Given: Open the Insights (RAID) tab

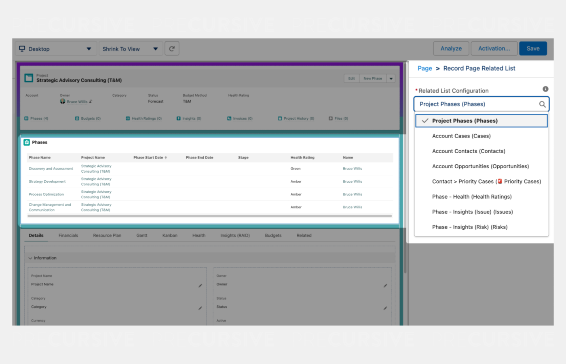Looking at the screenshot, I should click(x=235, y=235).
